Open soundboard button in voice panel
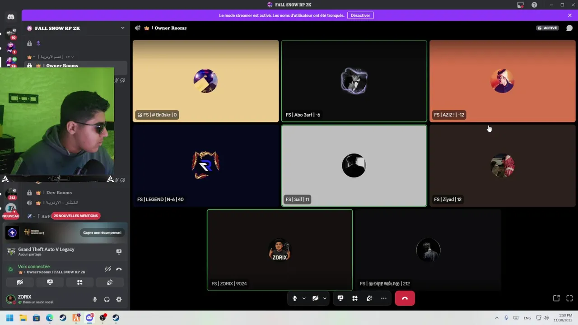Image resolution: width=578 pixels, height=325 pixels. tap(109, 282)
